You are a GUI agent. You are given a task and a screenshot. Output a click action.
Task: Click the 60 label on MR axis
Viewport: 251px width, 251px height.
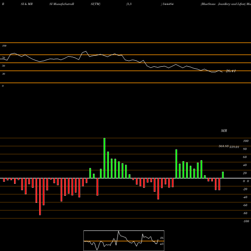[x=245, y=157]
